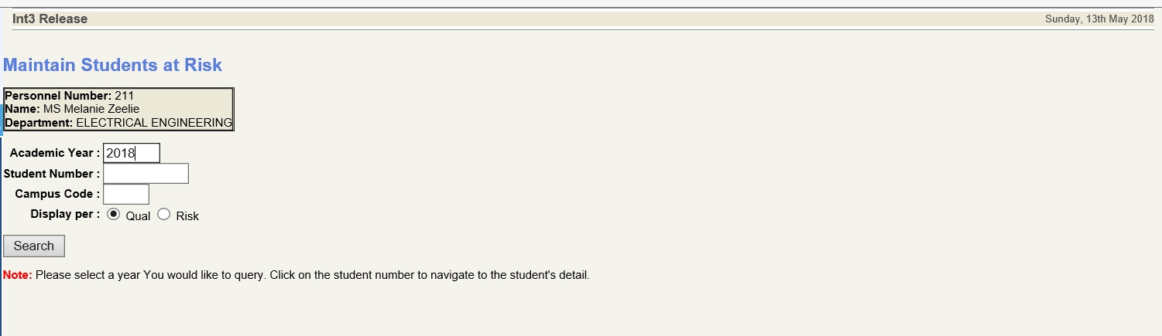Click into the Campus Code field

coord(125,194)
